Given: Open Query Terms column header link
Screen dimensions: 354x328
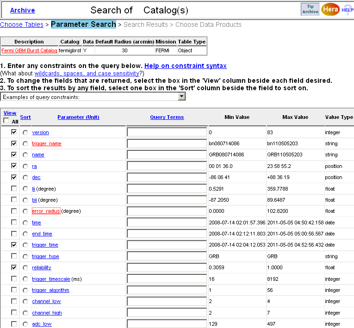Looking at the screenshot, I should [x=167, y=117].
